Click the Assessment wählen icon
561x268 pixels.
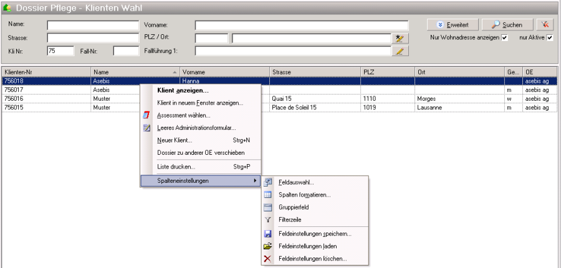click(146, 115)
